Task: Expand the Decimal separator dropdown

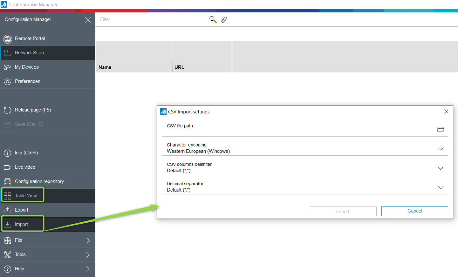Action: (440, 187)
